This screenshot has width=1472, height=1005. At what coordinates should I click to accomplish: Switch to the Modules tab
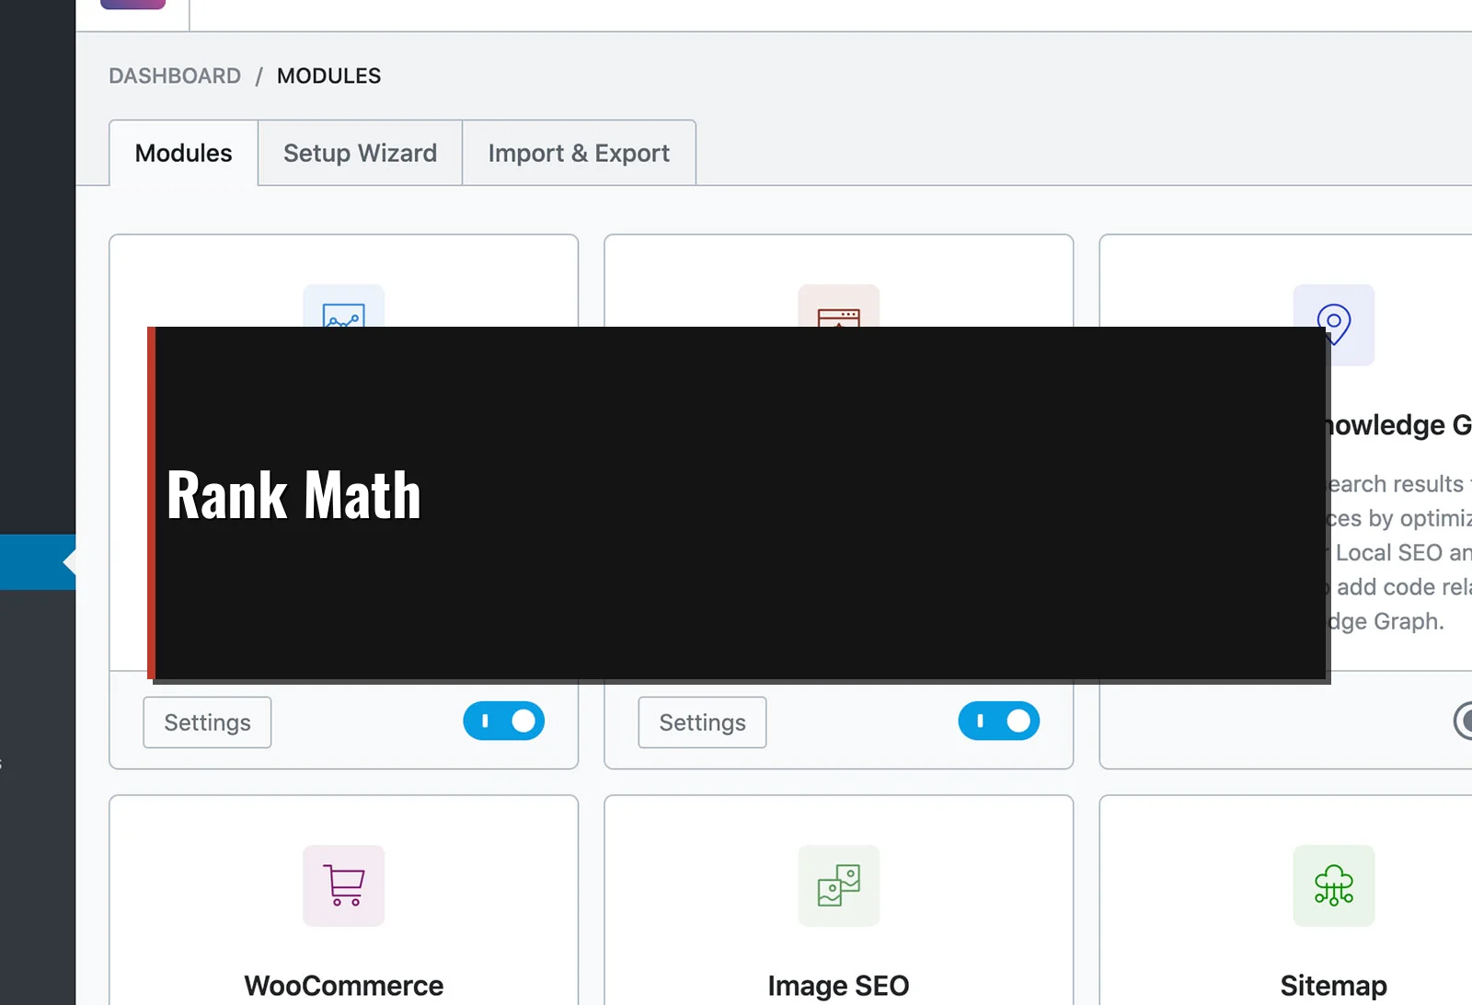tap(183, 153)
